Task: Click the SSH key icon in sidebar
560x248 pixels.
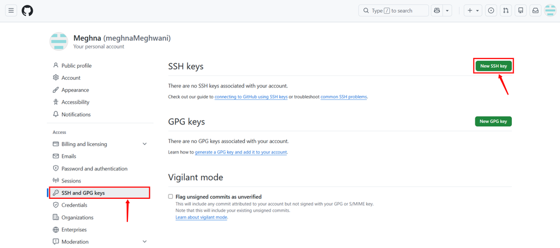Action: click(55, 193)
